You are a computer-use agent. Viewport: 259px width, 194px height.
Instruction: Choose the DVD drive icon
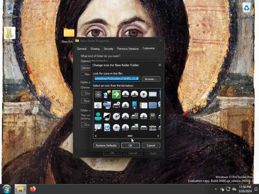116,105
